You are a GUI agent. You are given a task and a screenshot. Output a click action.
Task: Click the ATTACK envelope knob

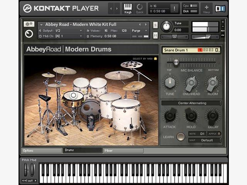coord(170,116)
